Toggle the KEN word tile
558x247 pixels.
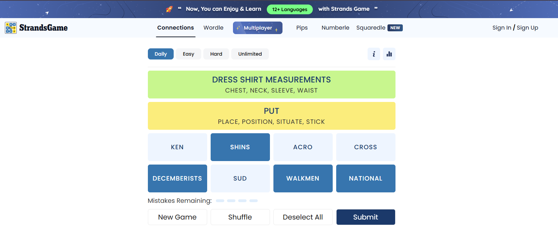point(178,147)
